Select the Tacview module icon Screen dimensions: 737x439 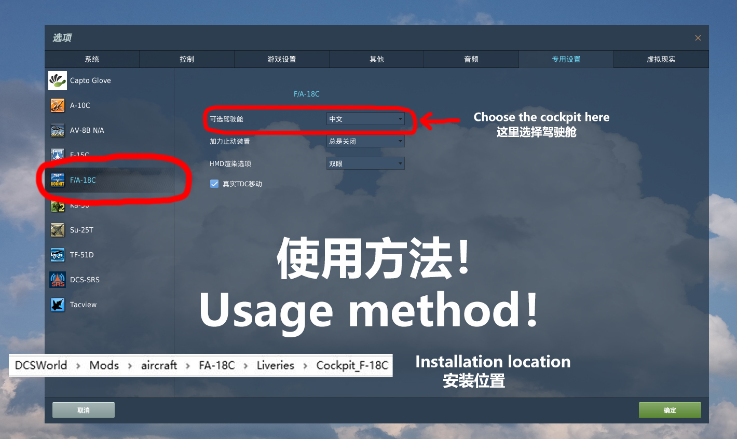[x=58, y=305]
